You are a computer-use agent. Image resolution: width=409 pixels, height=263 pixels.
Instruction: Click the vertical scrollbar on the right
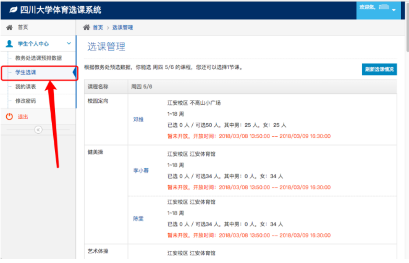pos(406,111)
